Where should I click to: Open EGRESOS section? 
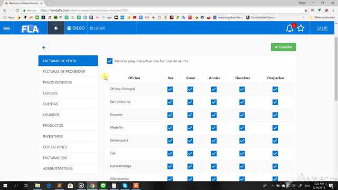[x=68, y=93]
